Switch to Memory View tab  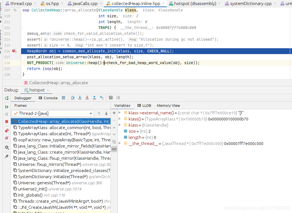168,106
